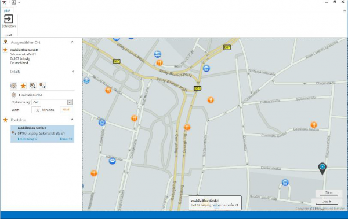Click the Chopinstraße street label
This screenshot has height=219, width=348.
click(325, 83)
